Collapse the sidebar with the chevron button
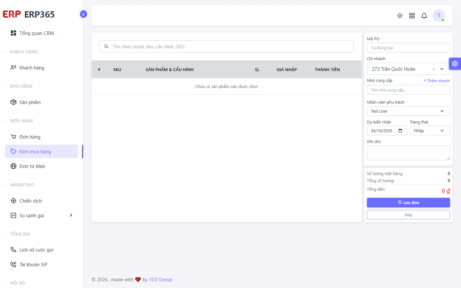The width and height of the screenshot is (461, 288). click(x=84, y=14)
